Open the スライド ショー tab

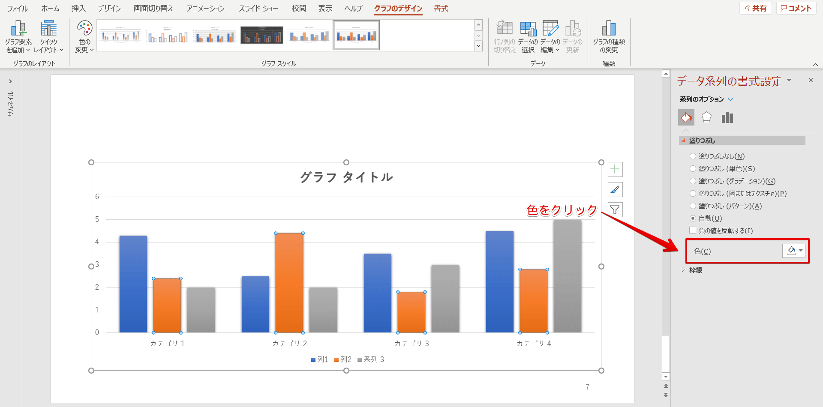(258, 9)
